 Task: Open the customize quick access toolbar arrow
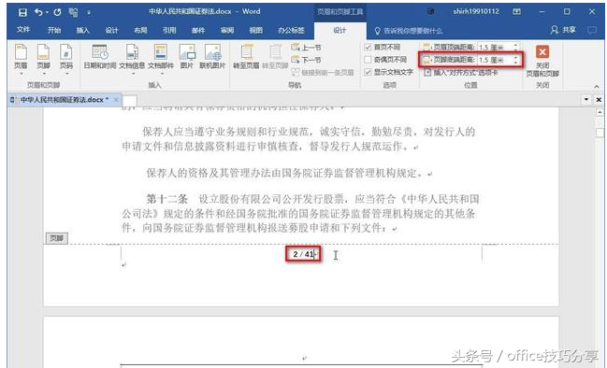pyautogui.click(x=89, y=13)
